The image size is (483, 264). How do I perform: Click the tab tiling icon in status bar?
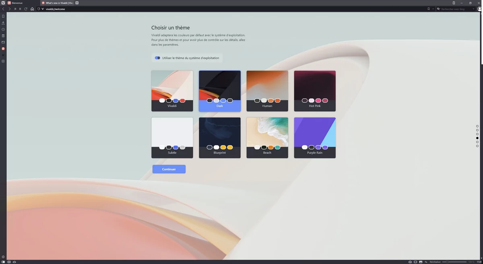[x=9, y=262]
